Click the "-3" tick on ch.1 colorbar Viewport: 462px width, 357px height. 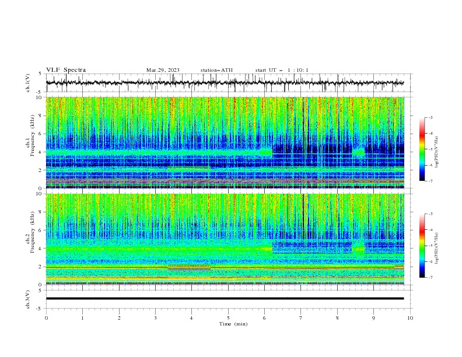[430, 117]
